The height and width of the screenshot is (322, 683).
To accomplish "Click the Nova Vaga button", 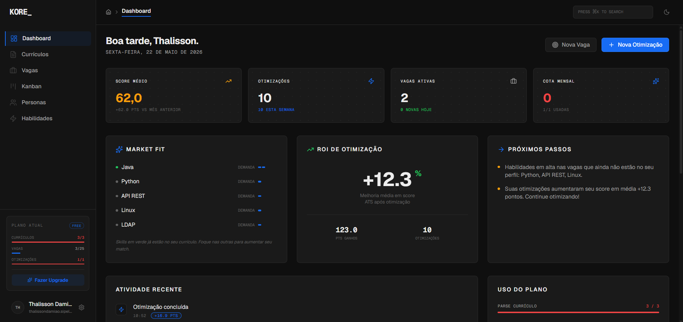I will pos(571,45).
